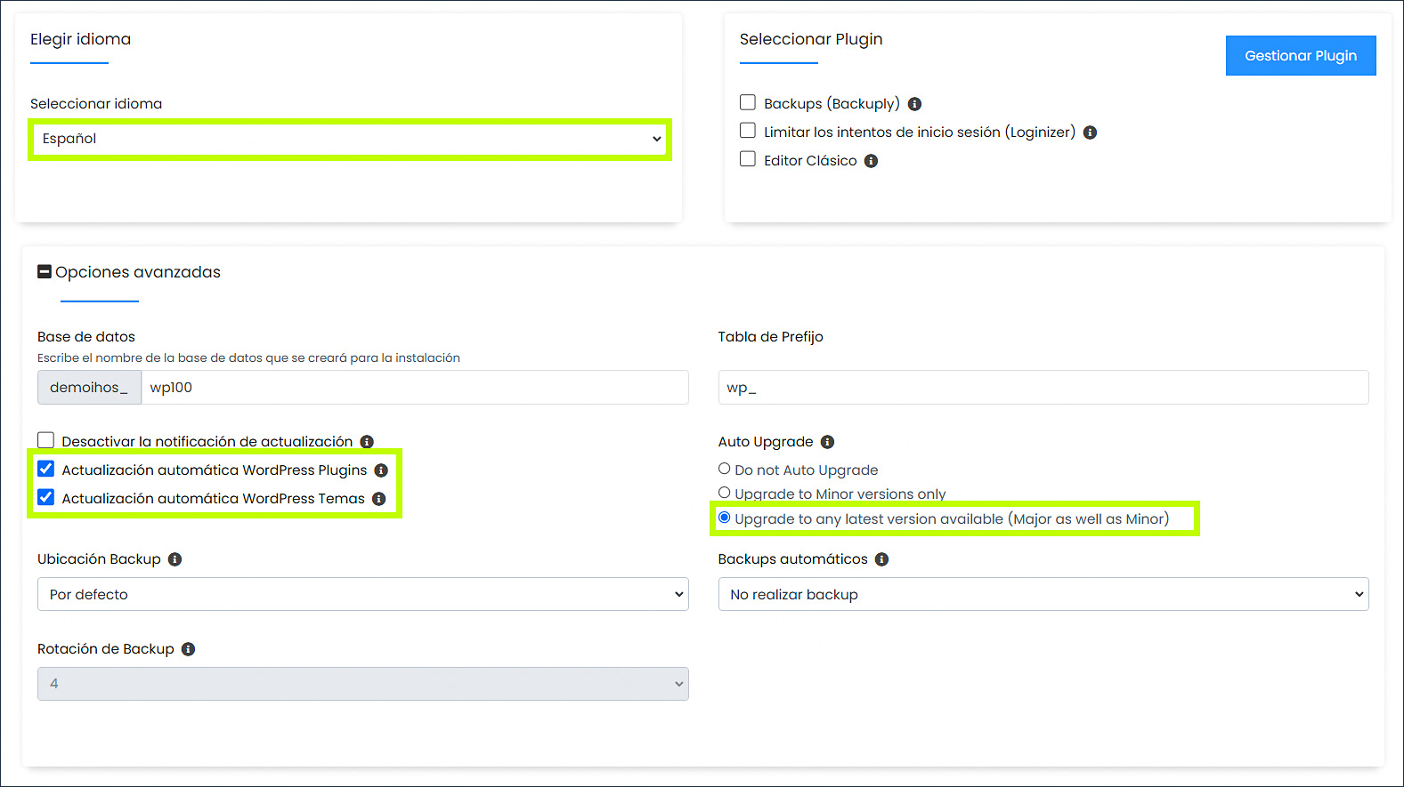
Task: Click info icon beside Backups automáticos
Action: click(881, 559)
